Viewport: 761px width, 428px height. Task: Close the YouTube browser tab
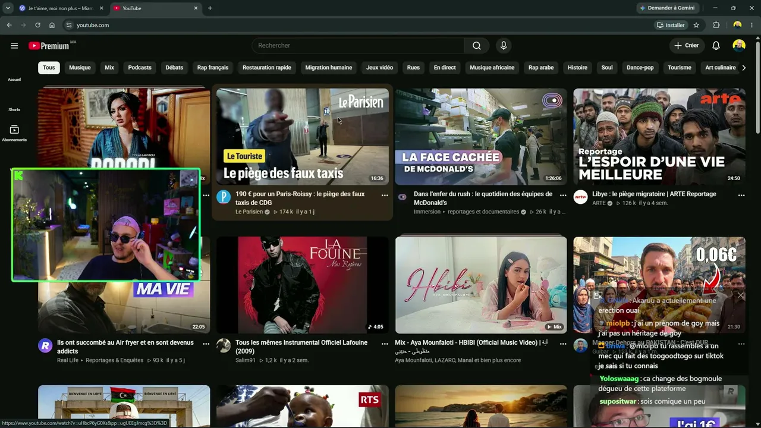[x=196, y=8]
